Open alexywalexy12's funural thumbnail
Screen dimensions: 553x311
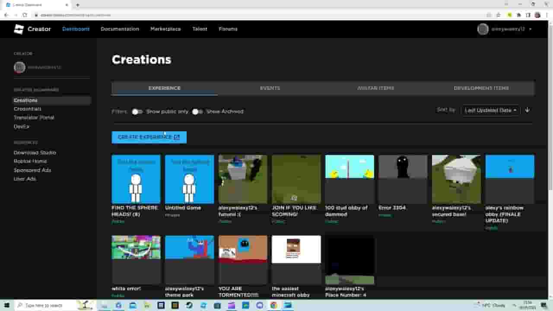point(243,179)
